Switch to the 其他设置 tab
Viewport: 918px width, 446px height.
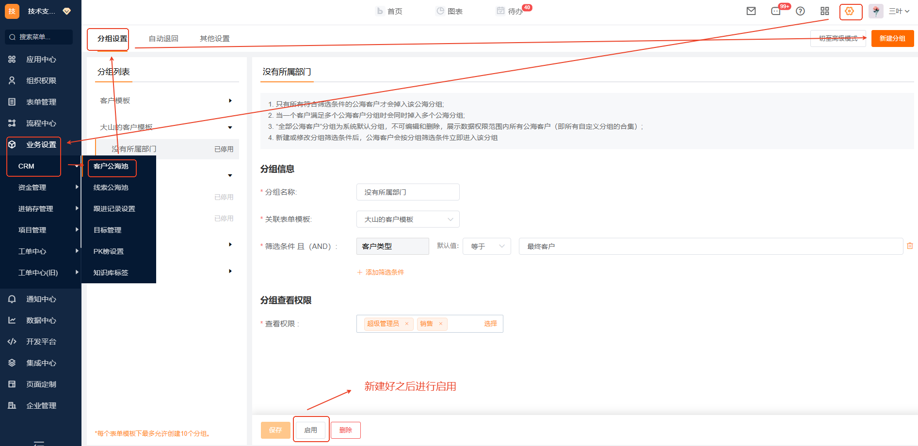[x=215, y=38]
